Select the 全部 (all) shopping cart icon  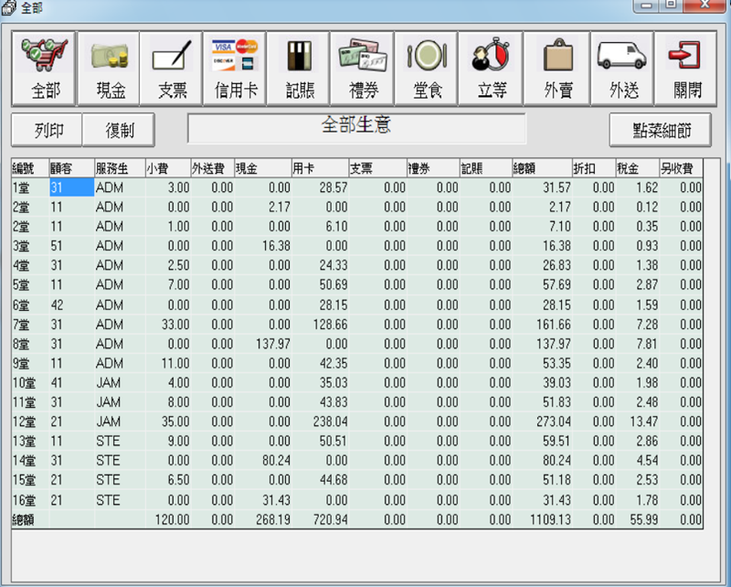44,69
